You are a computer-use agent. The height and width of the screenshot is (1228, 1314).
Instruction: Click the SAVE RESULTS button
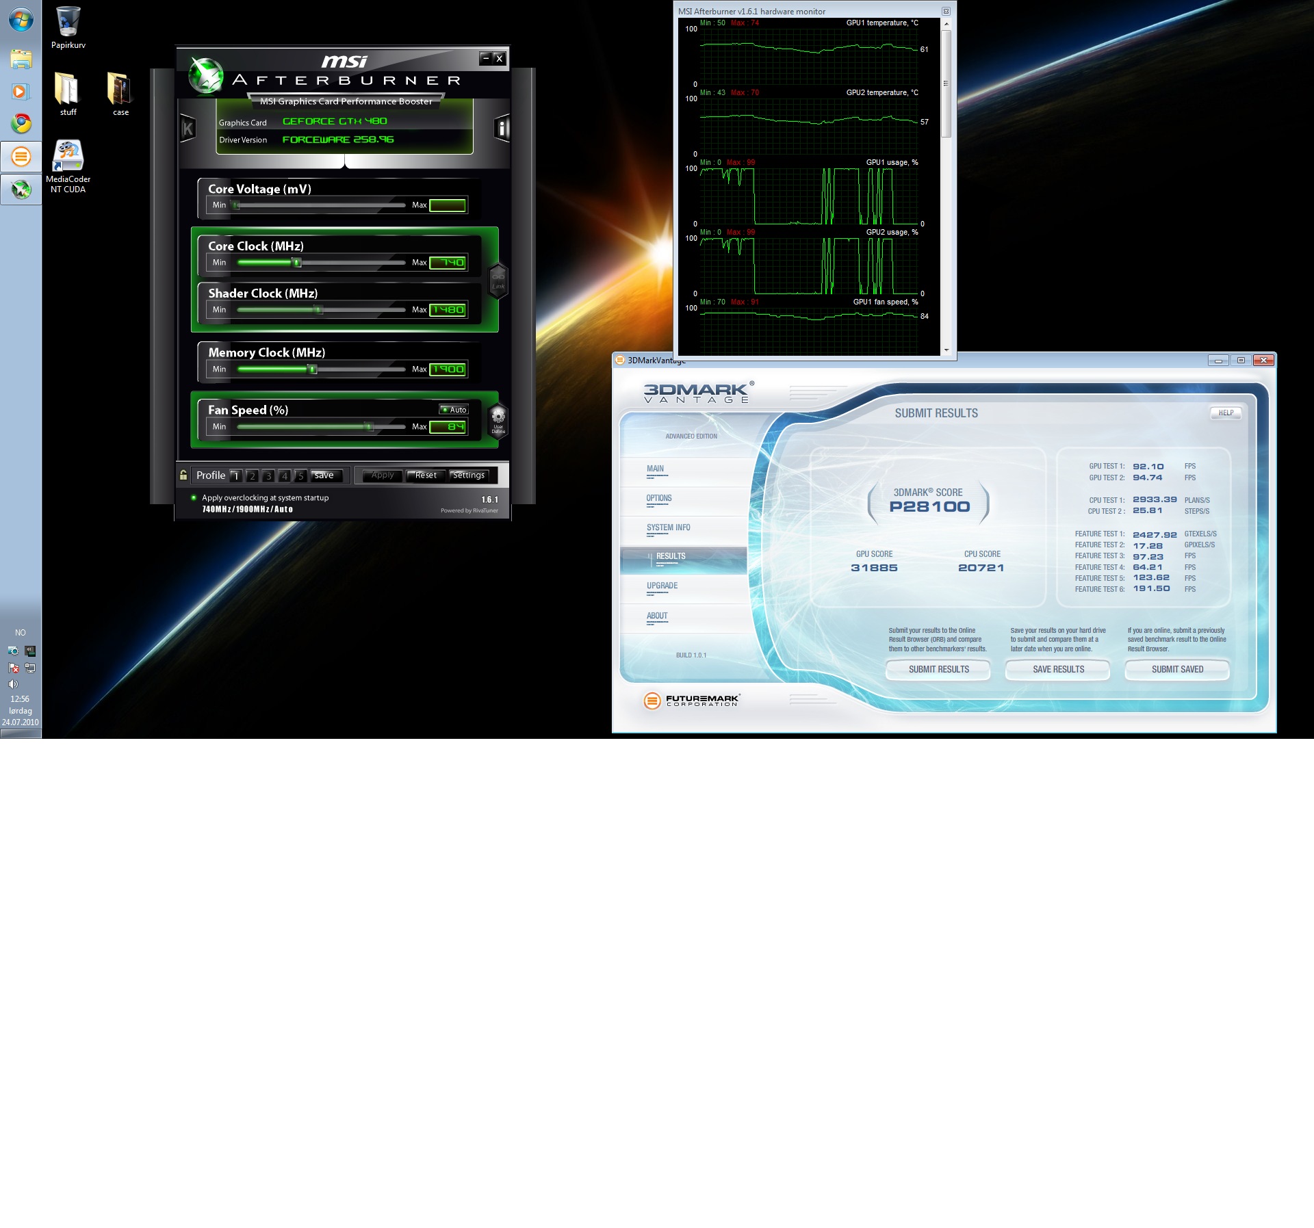coord(1058,669)
